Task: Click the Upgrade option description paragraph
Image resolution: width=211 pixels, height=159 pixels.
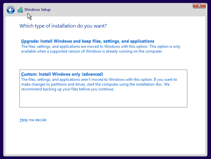Action: [x=100, y=49]
